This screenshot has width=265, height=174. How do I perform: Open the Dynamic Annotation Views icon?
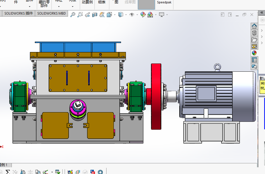click(x=102, y=15)
